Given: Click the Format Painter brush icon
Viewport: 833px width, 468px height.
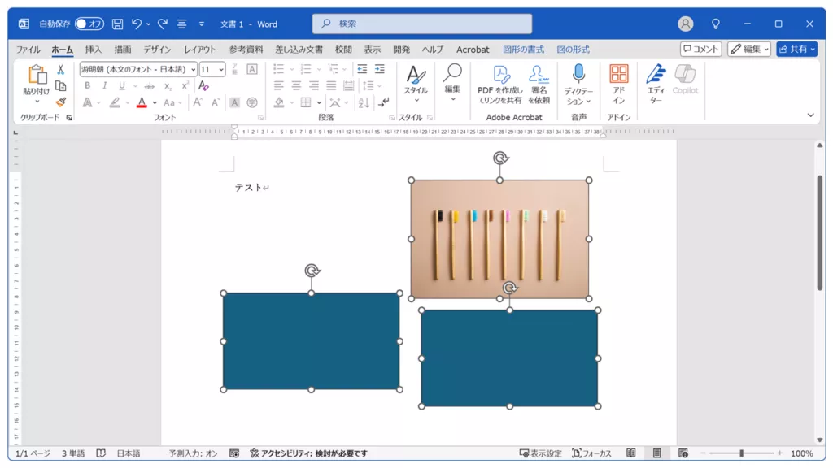Looking at the screenshot, I should (x=60, y=102).
